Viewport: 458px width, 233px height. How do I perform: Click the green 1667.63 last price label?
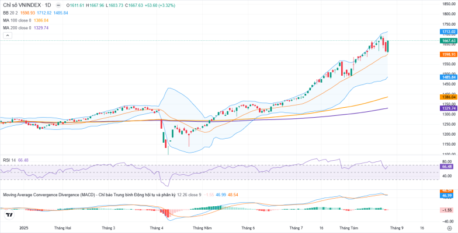[x=449, y=41]
